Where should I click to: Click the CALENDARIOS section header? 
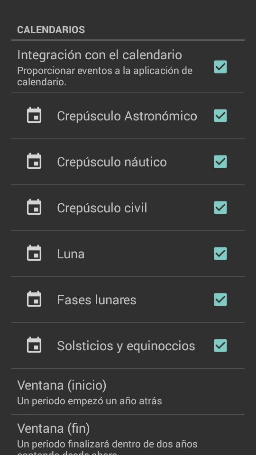tap(51, 29)
